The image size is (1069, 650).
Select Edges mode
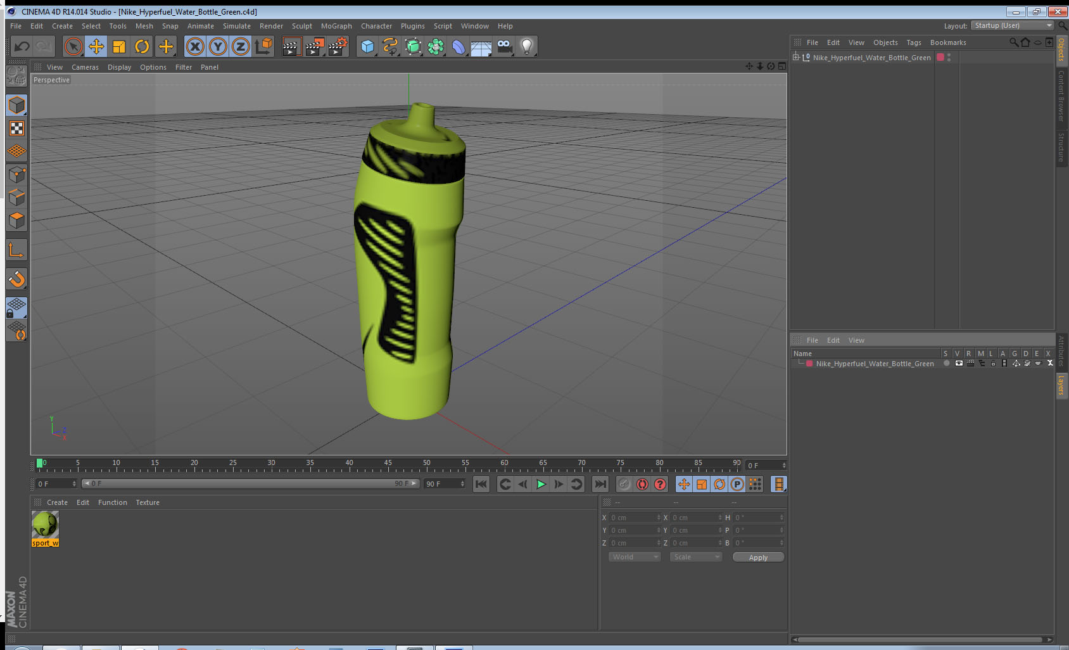click(16, 198)
